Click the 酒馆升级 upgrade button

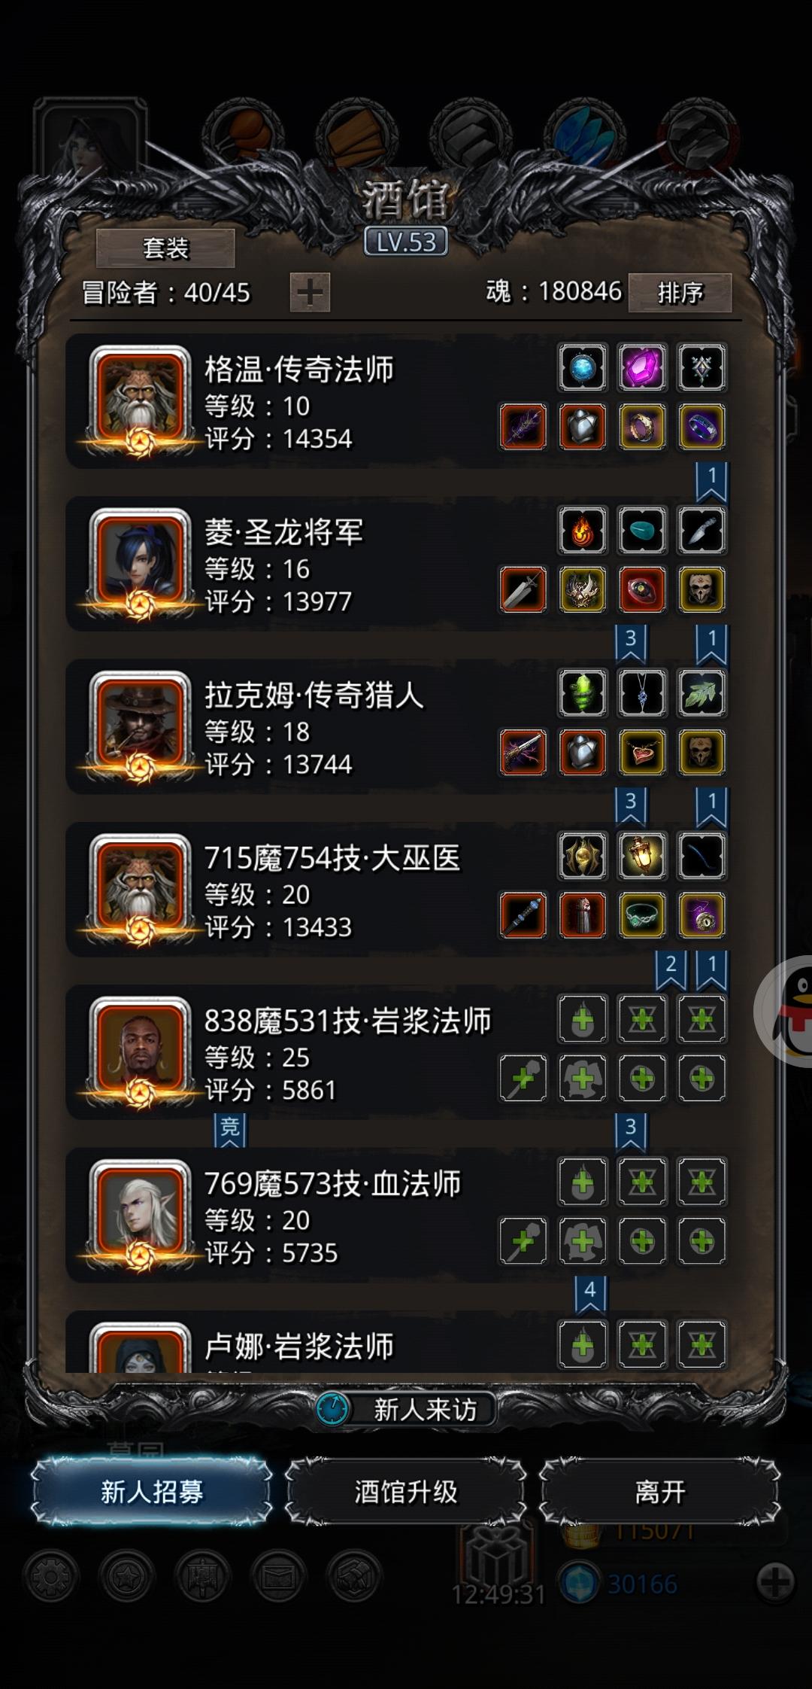pos(406,1491)
